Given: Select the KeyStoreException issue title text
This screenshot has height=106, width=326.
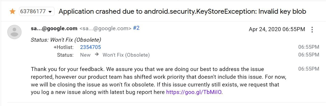Looking at the screenshot, I should click(x=182, y=11).
